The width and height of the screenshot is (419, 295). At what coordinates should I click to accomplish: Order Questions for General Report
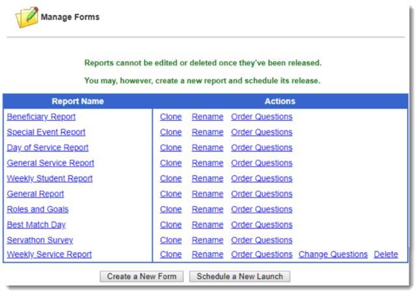click(262, 194)
